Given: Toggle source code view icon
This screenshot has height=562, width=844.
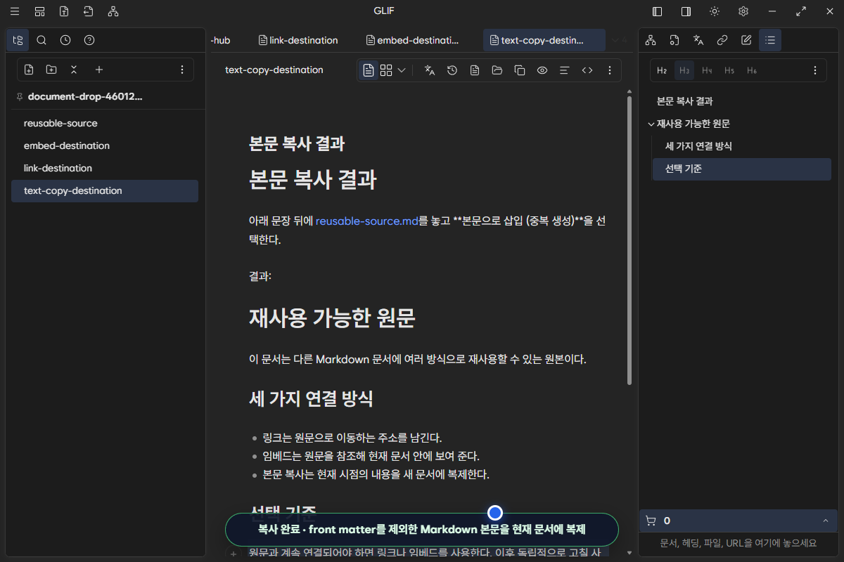Looking at the screenshot, I should 587,70.
